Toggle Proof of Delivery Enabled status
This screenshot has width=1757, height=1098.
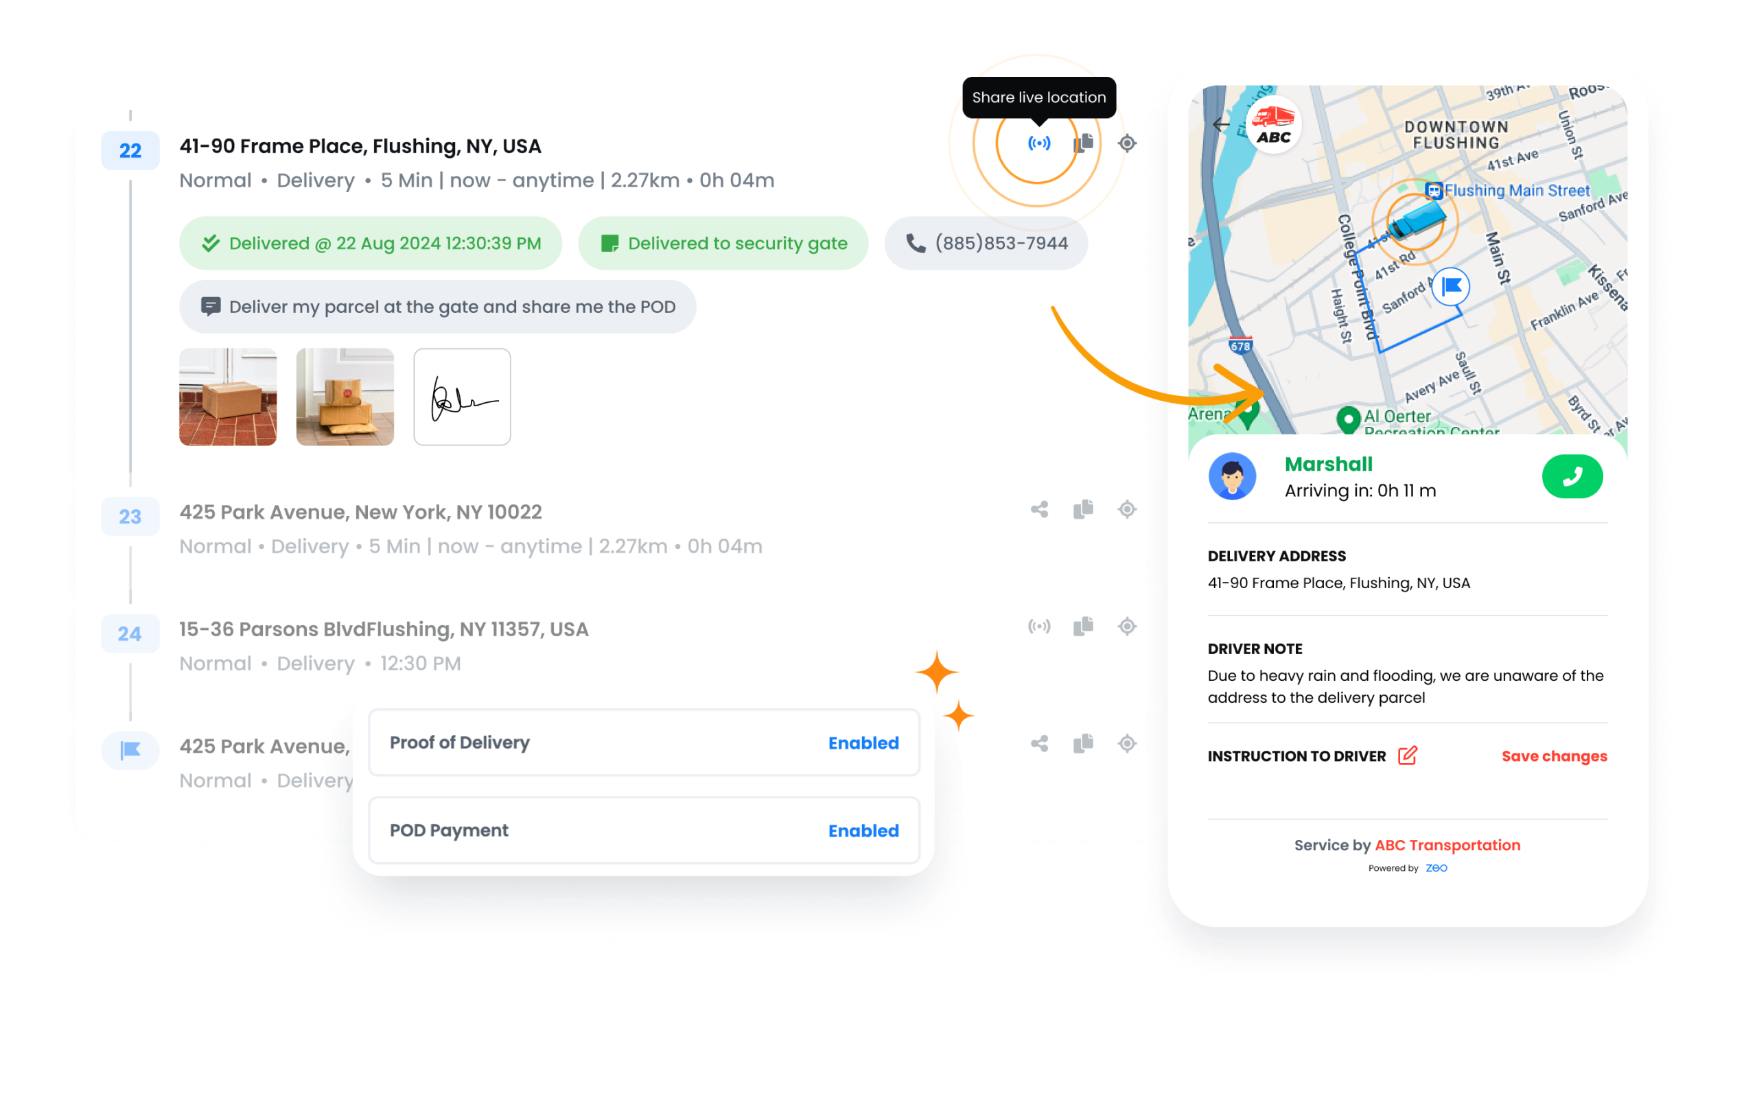point(863,743)
